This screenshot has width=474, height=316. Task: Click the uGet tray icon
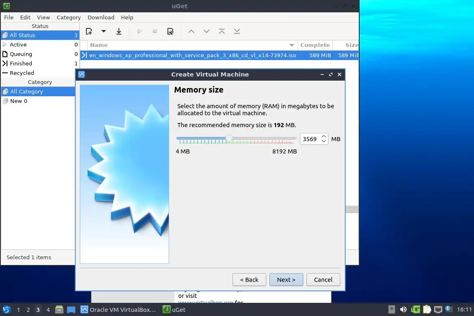pos(415,309)
